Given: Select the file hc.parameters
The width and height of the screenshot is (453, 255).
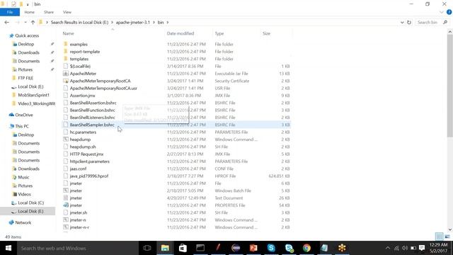Looking at the screenshot, I should point(83,132).
